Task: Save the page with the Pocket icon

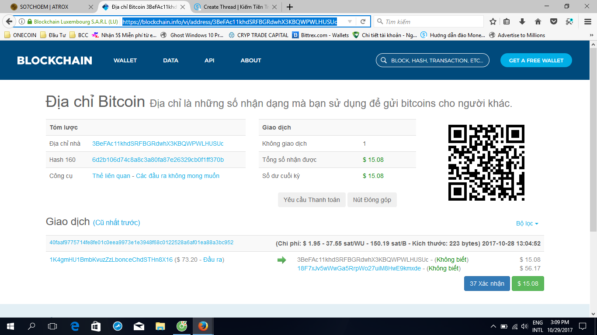Action: tap(554, 21)
